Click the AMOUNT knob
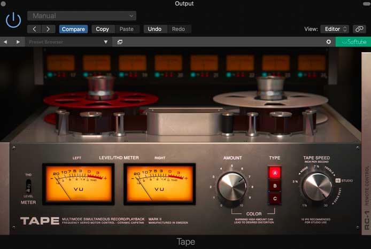 [232, 187]
